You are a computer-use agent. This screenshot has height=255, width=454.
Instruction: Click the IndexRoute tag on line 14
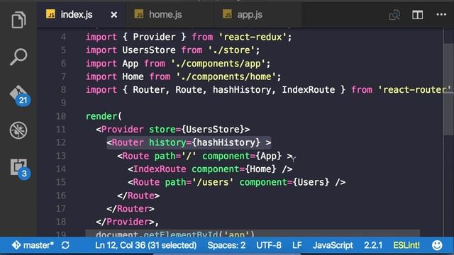click(x=160, y=169)
